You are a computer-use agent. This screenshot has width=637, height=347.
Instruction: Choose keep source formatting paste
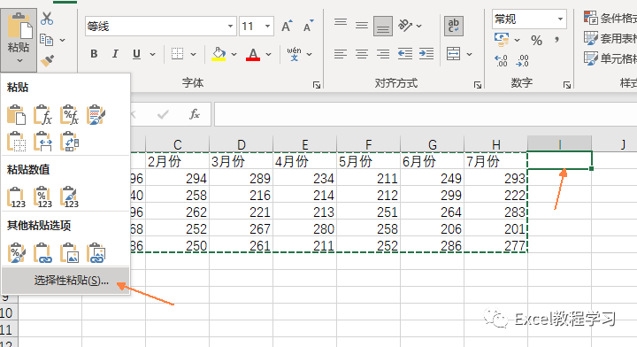[96, 115]
